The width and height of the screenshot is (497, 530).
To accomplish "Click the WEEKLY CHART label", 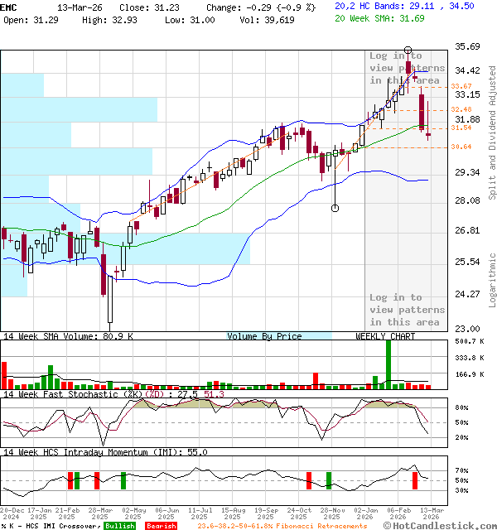I will [x=386, y=336].
